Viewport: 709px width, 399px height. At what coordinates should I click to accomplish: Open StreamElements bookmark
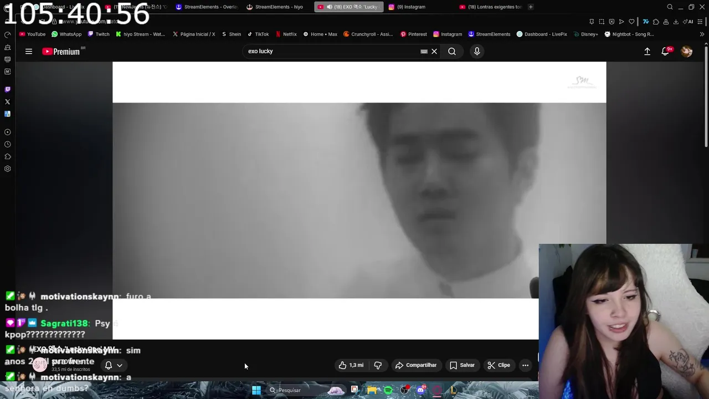pyautogui.click(x=489, y=34)
